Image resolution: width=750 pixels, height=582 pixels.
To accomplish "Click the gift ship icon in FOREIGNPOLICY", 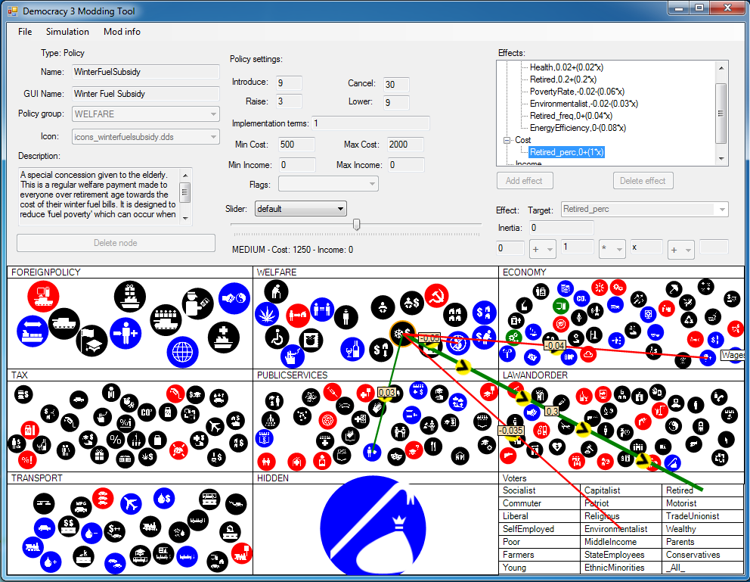I will coord(129,297).
